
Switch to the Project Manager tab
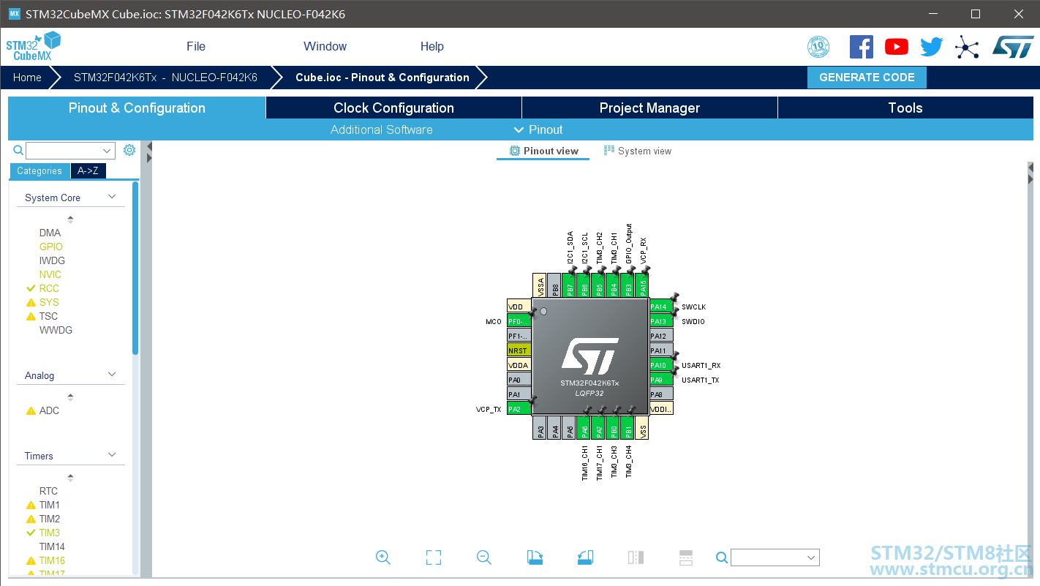[x=649, y=108]
